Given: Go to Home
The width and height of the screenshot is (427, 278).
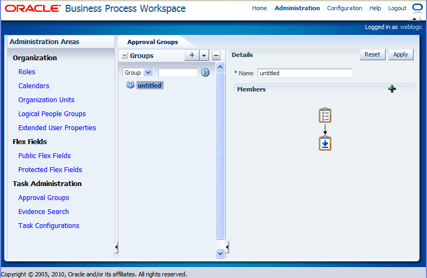Looking at the screenshot, I should tap(260, 8).
